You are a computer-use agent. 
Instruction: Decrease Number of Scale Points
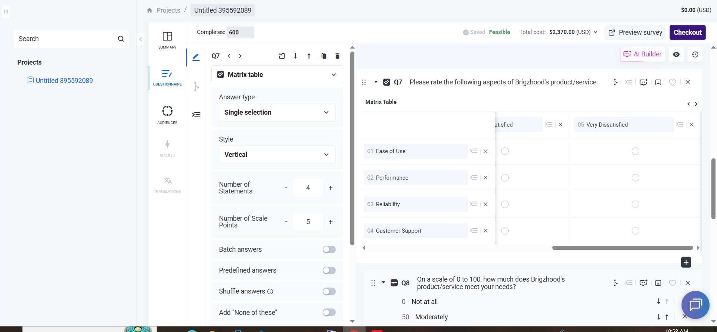coord(286,222)
